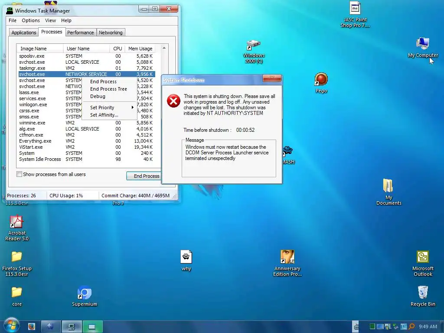Select the My Computer desktop icon
Screen dimensions: 444x333
tap(423, 47)
